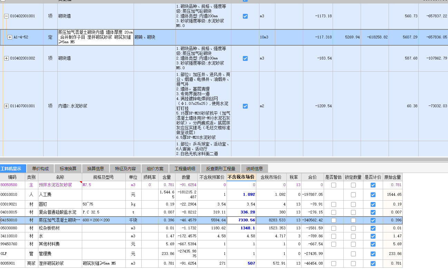Select specification 600×200×200
448x275 pixels.
(x=104, y=220)
